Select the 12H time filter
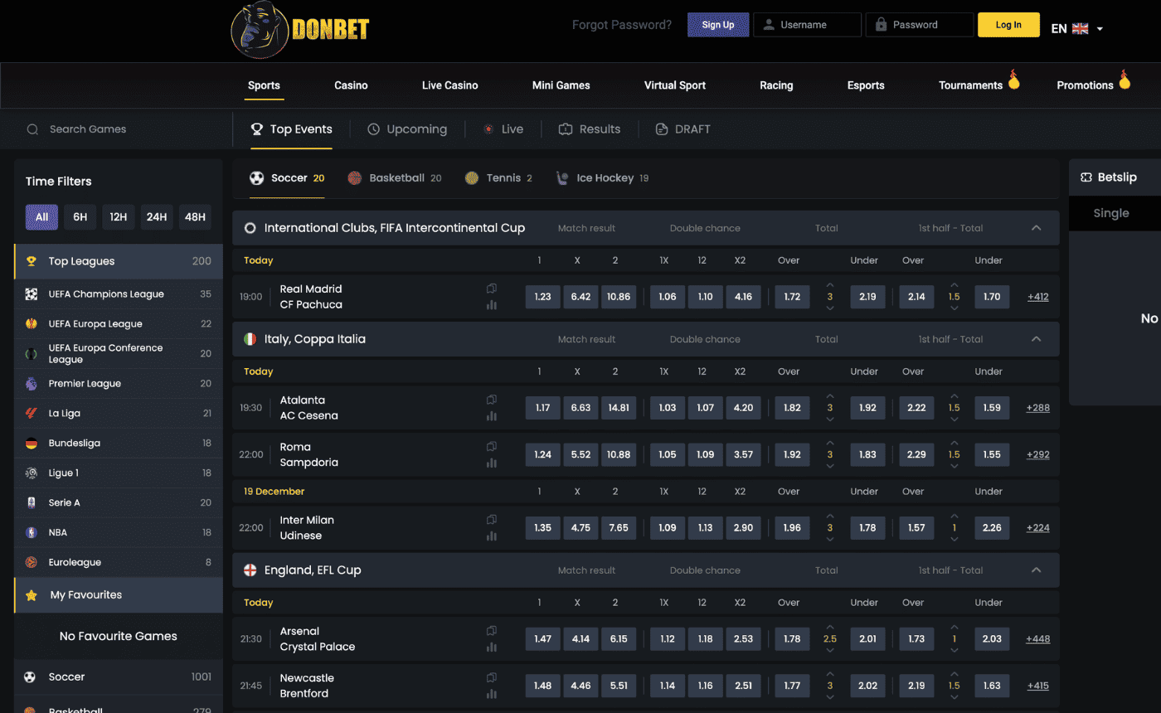 (118, 217)
